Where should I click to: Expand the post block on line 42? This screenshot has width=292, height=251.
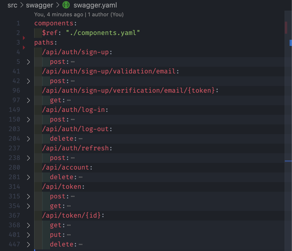coord(28,81)
